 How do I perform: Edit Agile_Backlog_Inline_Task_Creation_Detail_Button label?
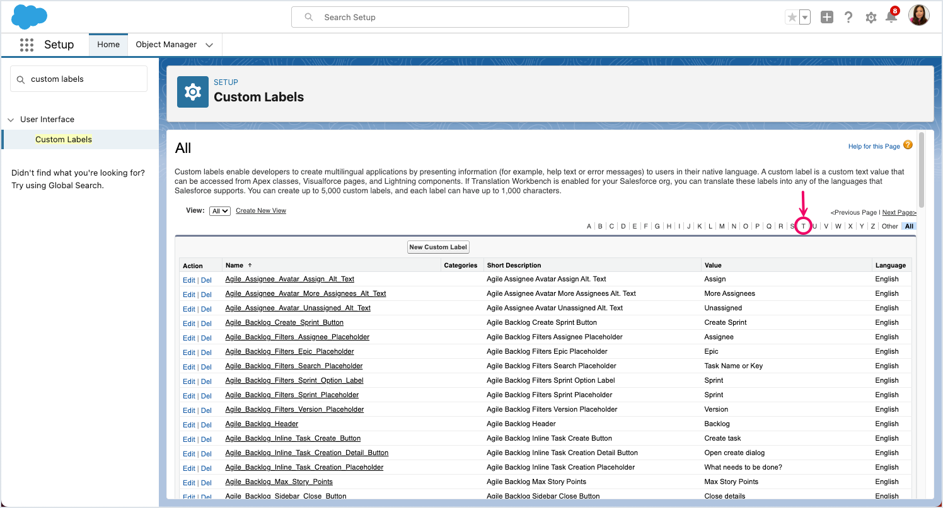pyautogui.click(x=189, y=454)
